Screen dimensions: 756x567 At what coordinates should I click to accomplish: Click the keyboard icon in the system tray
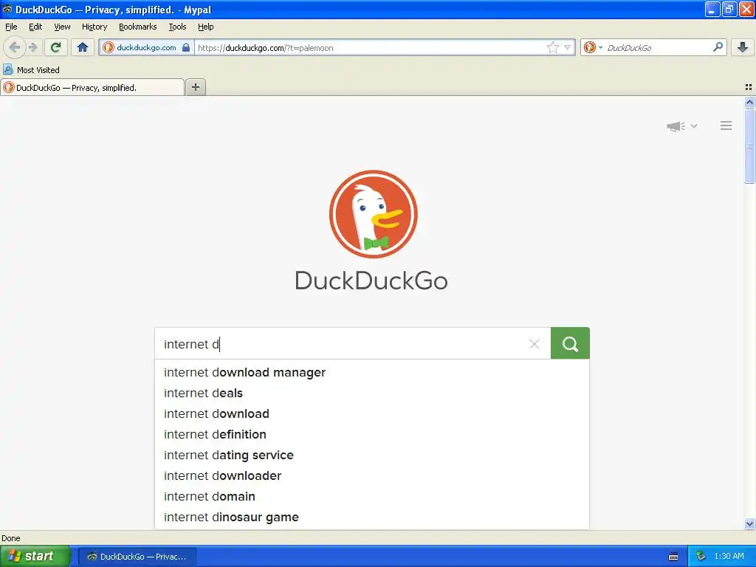coord(673,557)
